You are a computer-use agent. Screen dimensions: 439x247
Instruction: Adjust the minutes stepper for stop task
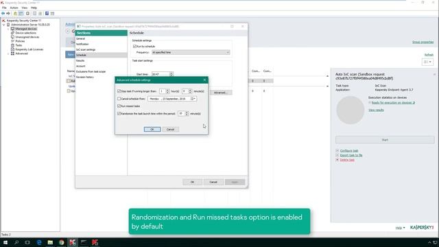tap(190, 91)
